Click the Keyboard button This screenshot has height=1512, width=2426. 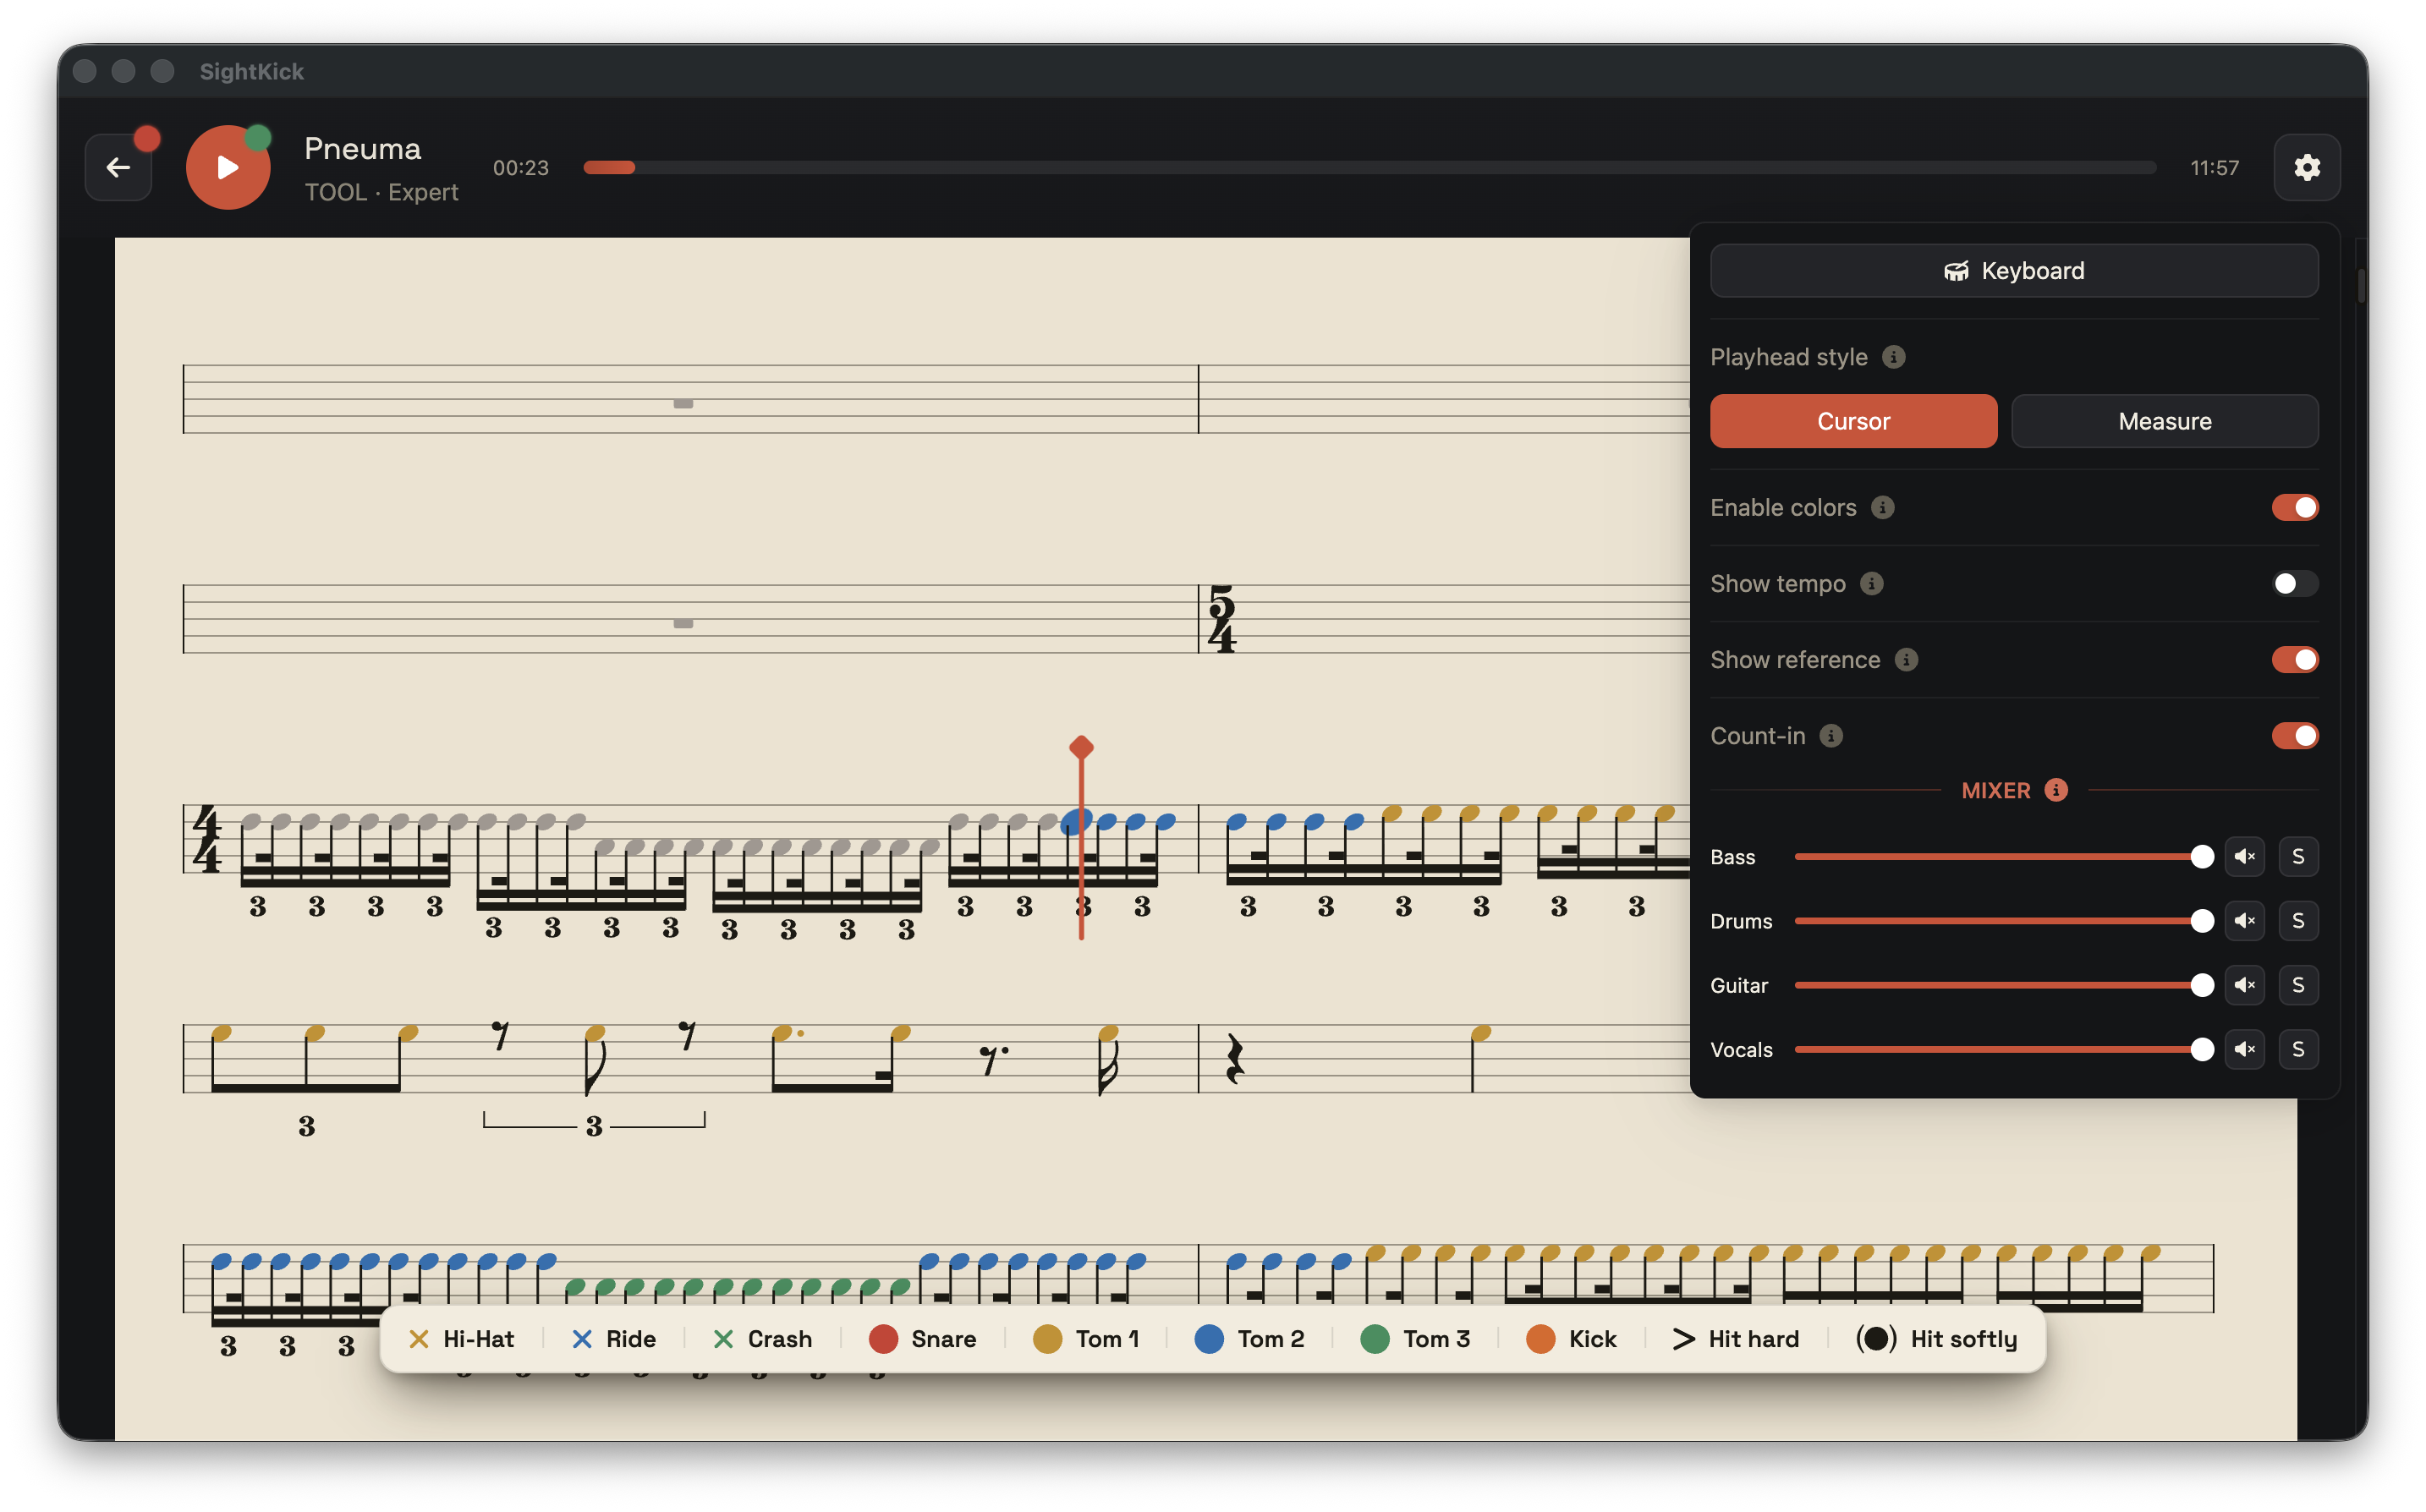coord(2013,271)
